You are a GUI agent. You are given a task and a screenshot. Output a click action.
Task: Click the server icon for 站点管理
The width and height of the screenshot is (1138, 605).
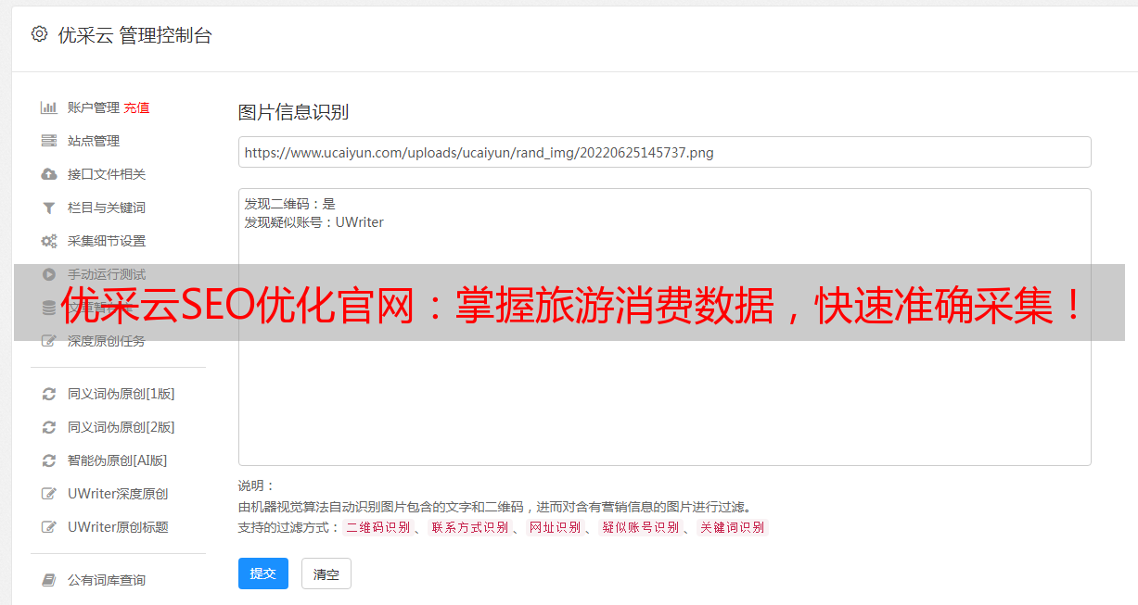point(49,141)
